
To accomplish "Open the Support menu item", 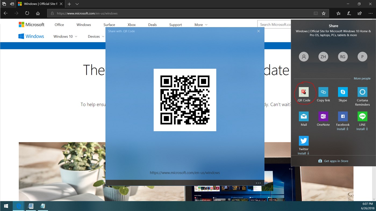I will tap(175, 24).
